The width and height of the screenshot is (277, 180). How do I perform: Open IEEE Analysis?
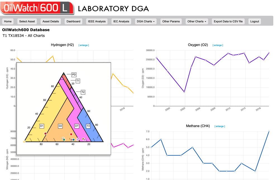(97, 21)
